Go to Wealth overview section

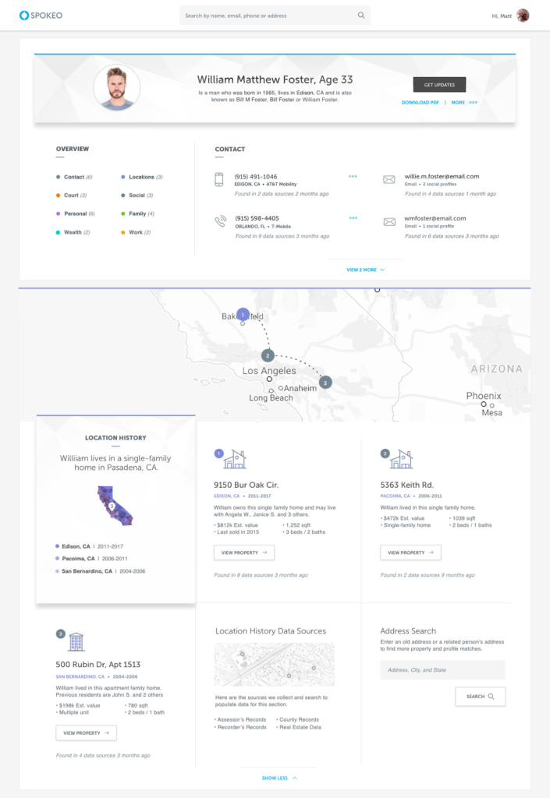coord(73,232)
